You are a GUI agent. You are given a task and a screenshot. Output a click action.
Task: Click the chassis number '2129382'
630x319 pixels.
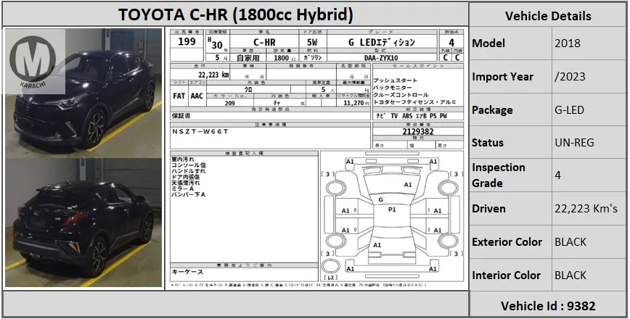(417, 132)
